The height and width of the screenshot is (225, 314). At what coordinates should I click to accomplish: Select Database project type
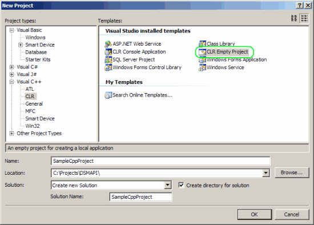click(x=36, y=53)
